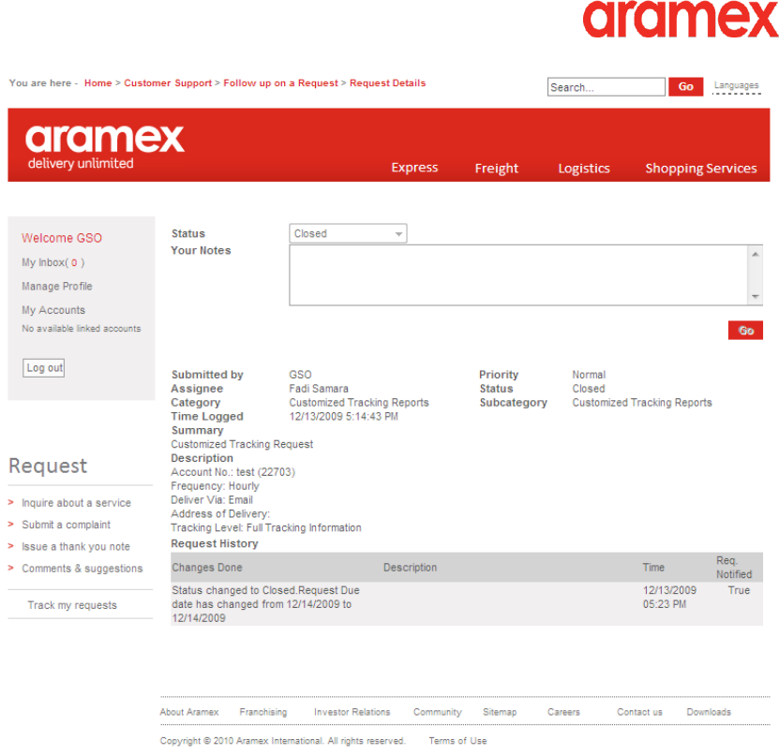This screenshot has height=755, width=779.
Task: Click the 'Customized Tracking Request' summary text
Action: (x=242, y=444)
